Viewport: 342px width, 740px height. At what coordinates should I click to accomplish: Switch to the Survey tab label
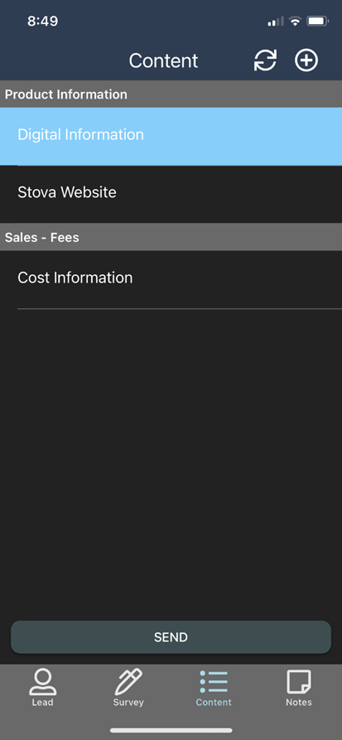pyautogui.click(x=128, y=702)
